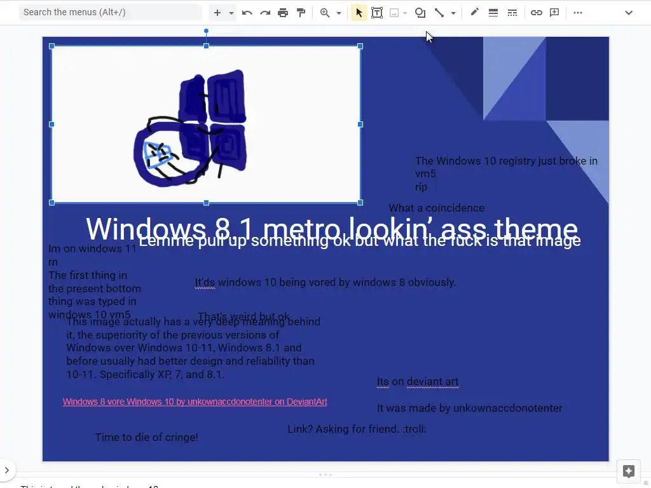The width and height of the screenshot is (651, 488).
Task: Click 'It was made by unkownaccdonotenter' text
Action: 470,409
